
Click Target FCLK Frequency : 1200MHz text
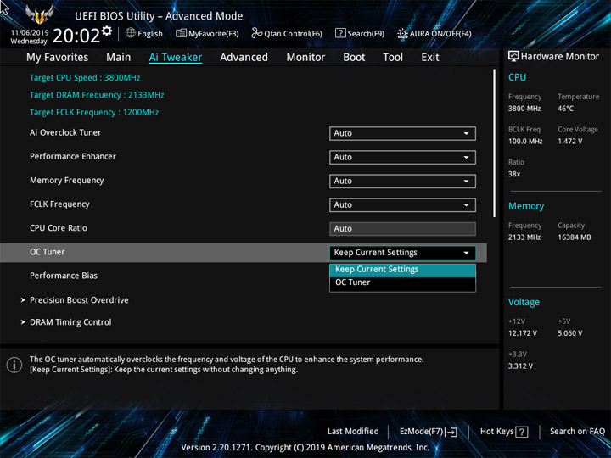pos(94,113)
